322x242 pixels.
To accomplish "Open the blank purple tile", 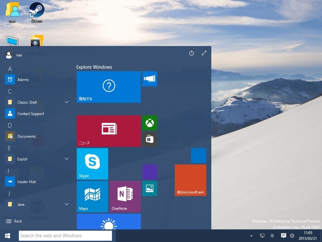I will click(x=150, y=172).
